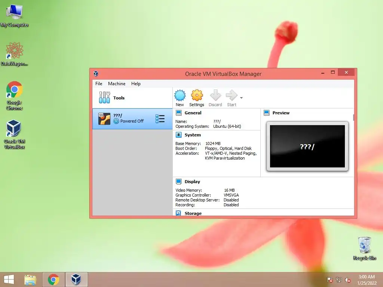
Task: Open the DataWagon desktop shortcut
Action: pyautogui.click(x=15, y=54)
